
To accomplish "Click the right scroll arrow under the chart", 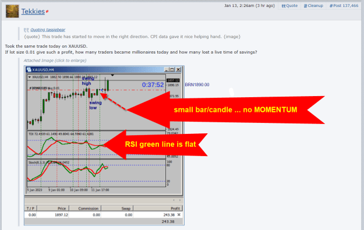I will [180, 200].
